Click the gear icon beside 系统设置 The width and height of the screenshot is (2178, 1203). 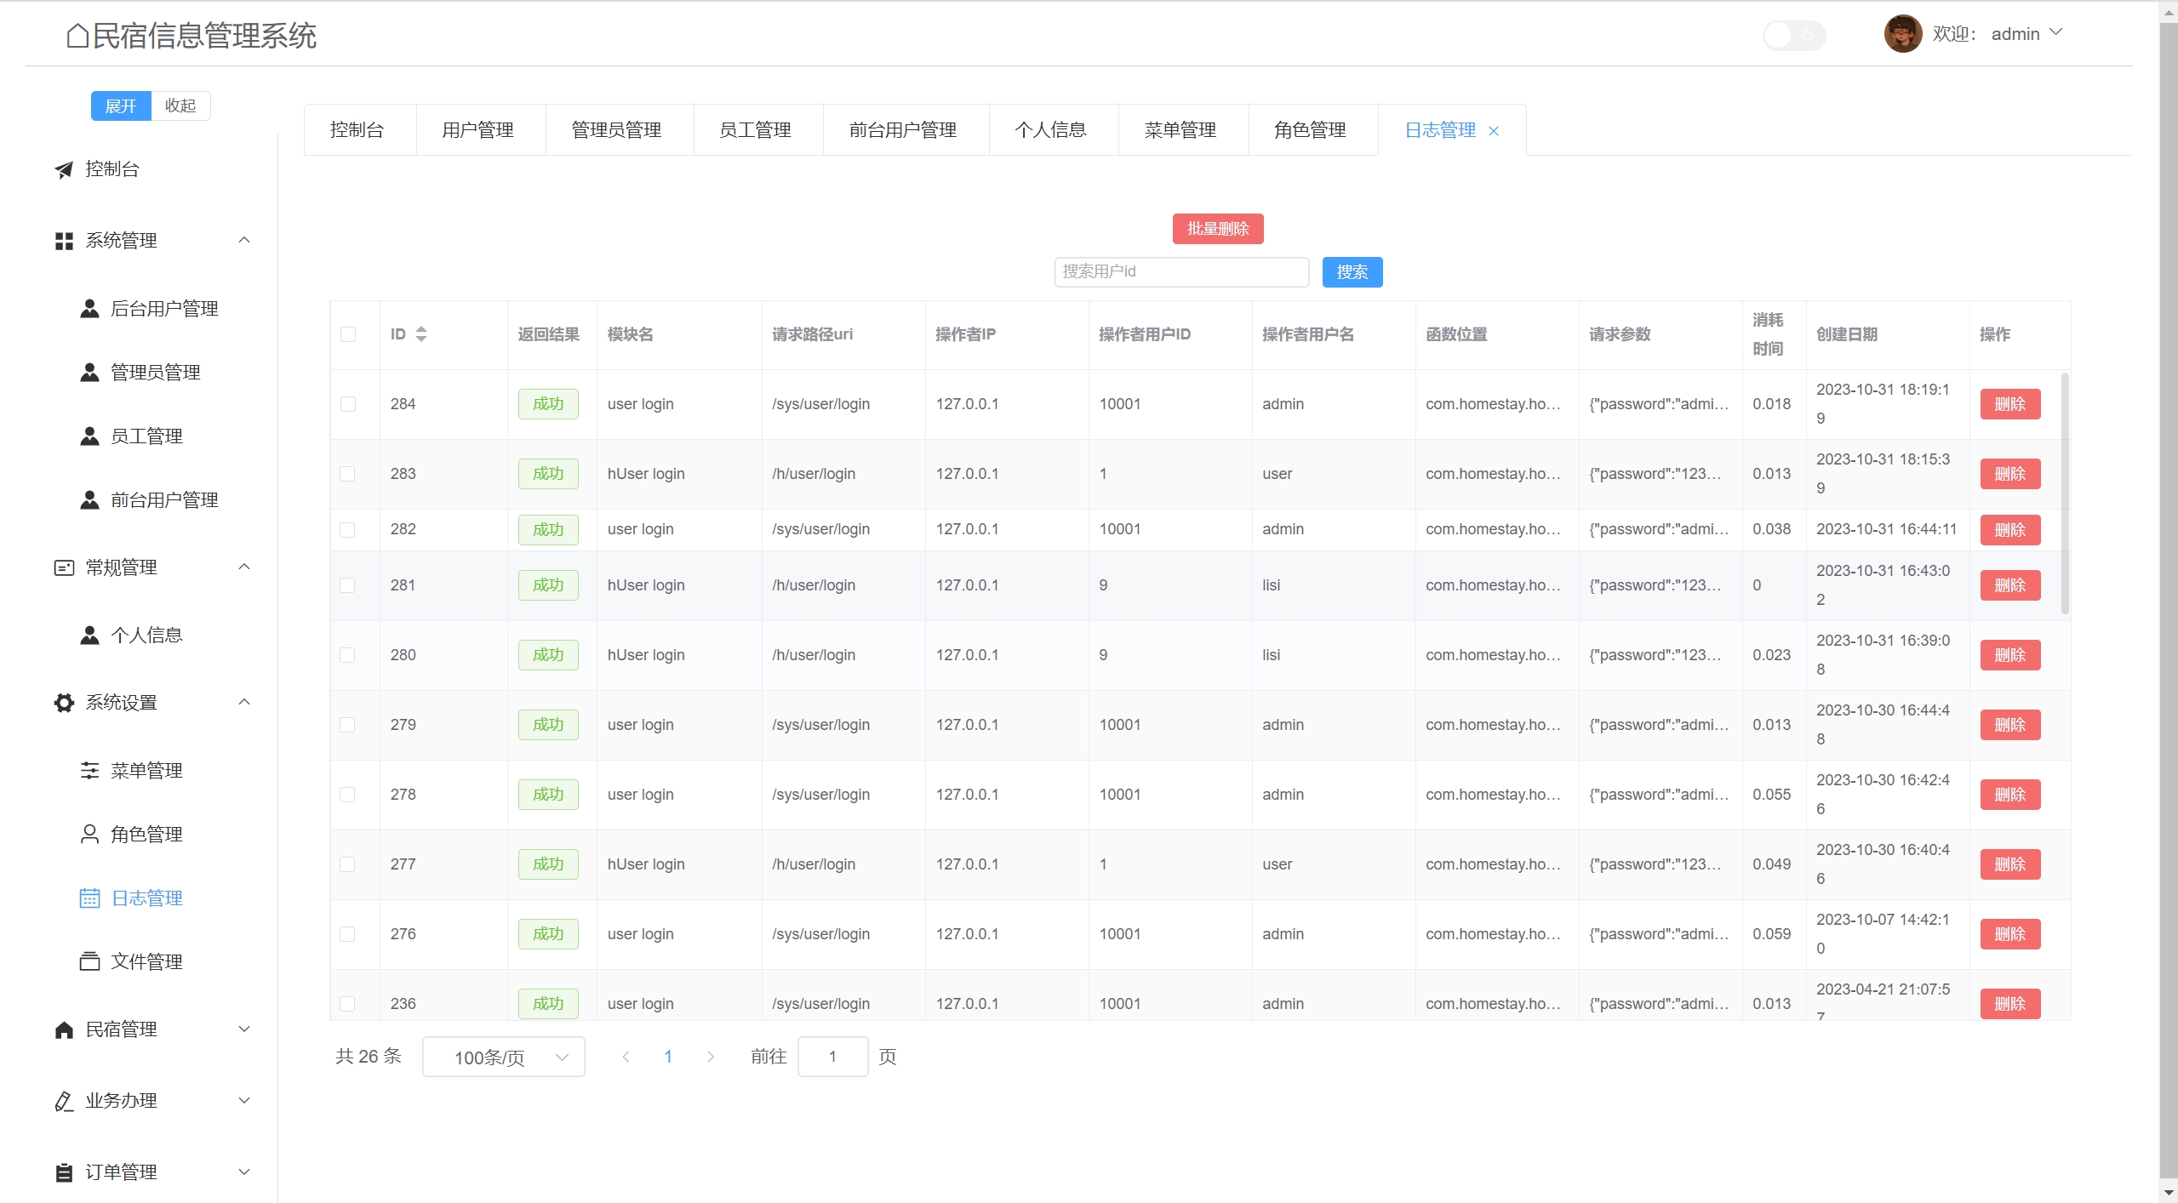click(x=64, y=703)
